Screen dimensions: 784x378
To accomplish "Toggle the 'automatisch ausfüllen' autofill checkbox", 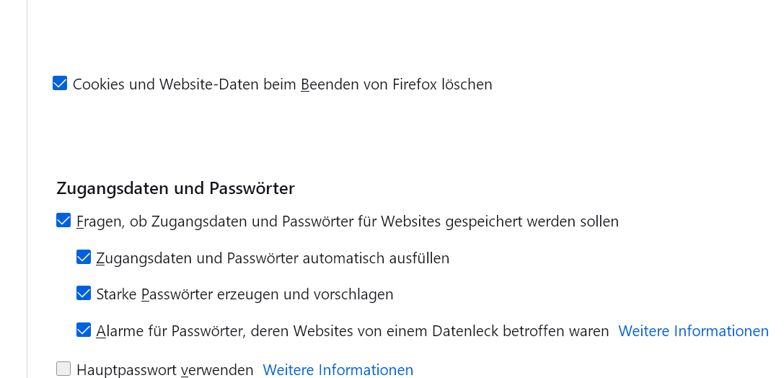I will [84, 258].
